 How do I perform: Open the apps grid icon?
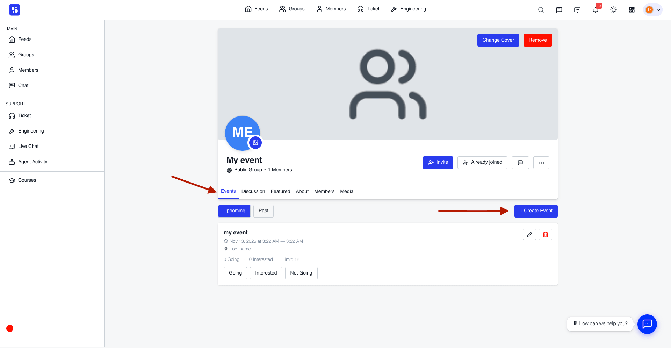[632, 10]
